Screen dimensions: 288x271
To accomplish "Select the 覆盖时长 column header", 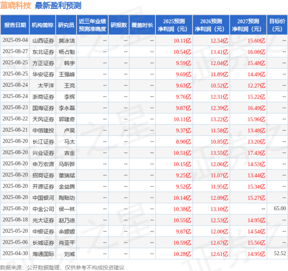I will (x=142, y=25).
